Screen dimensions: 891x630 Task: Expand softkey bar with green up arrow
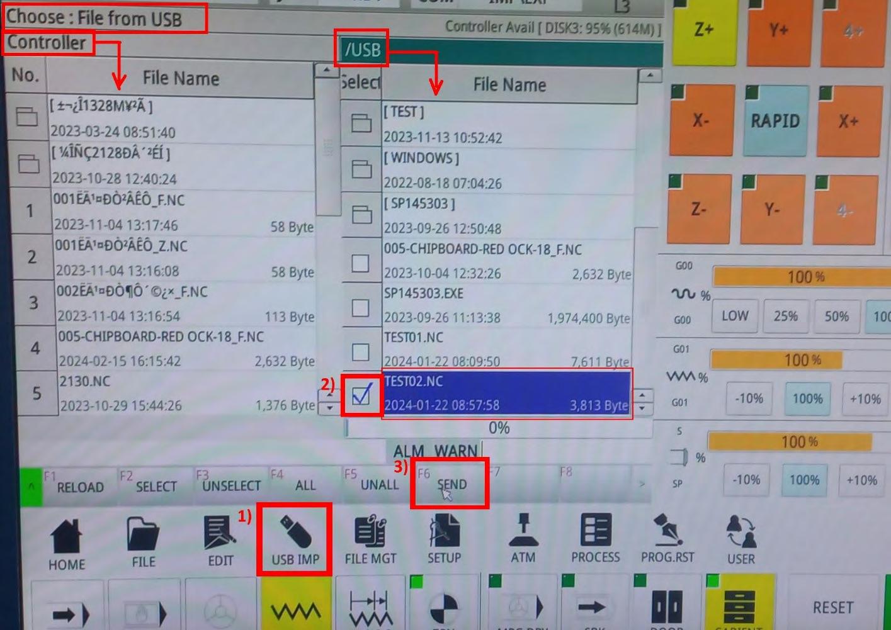tap(31, 487)
